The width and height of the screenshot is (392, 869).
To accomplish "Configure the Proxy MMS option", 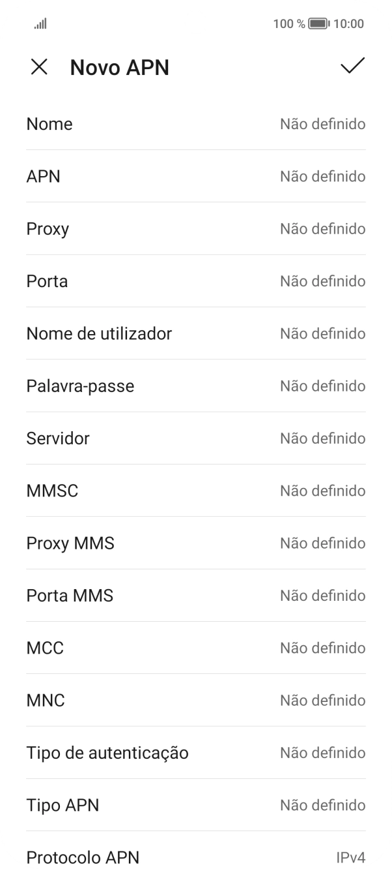I will pos(196,543).
